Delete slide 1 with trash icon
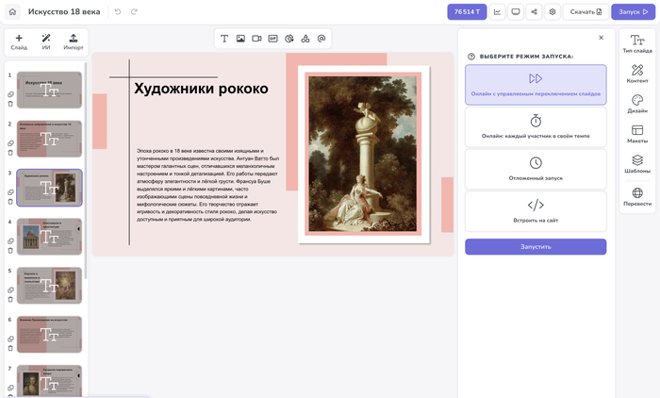 pos(10,104)
